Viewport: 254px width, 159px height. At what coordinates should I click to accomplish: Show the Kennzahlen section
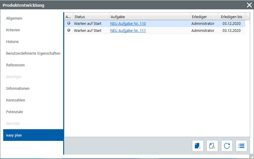tap(16, 100)
